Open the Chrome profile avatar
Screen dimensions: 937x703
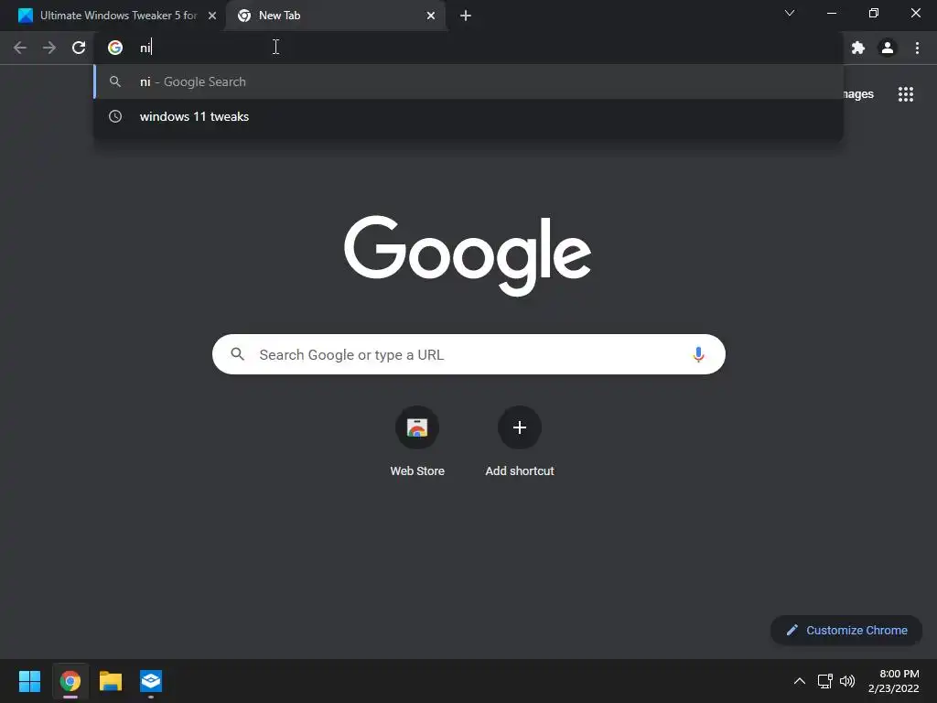point(888,48)
